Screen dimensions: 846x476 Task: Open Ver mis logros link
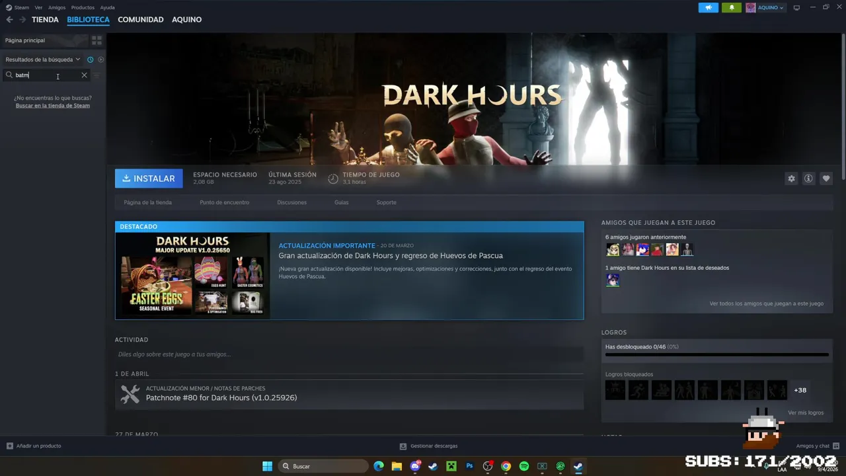805,413
